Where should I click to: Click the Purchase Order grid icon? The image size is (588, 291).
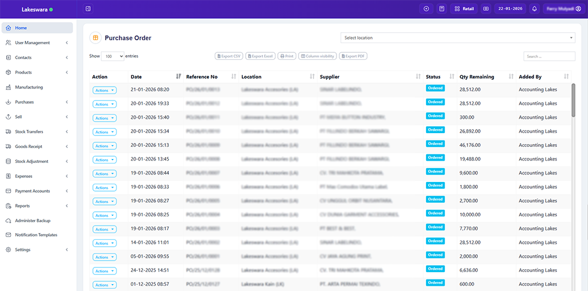coord(95,38)
